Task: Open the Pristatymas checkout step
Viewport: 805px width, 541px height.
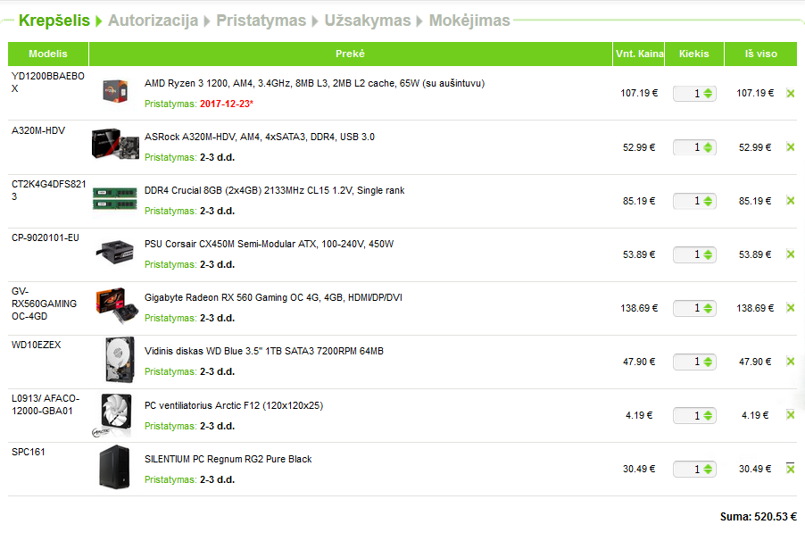Action: pyautogui.click(x=261, y=21)
